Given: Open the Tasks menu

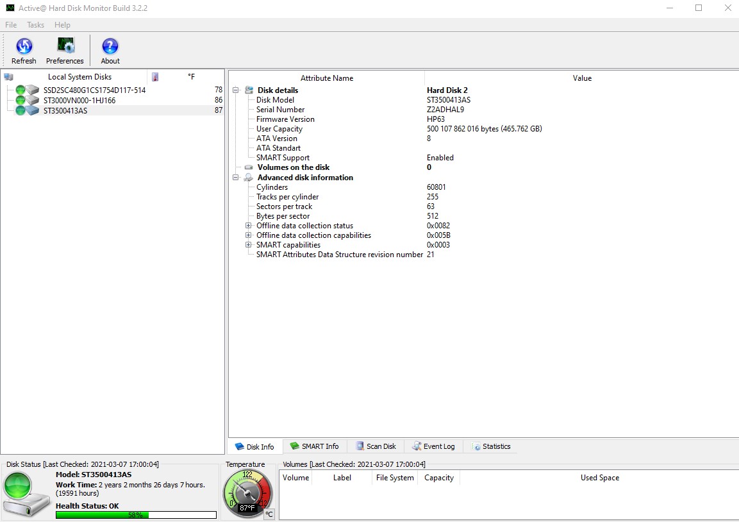Looking at the screenshot, I should pos(35,25).
